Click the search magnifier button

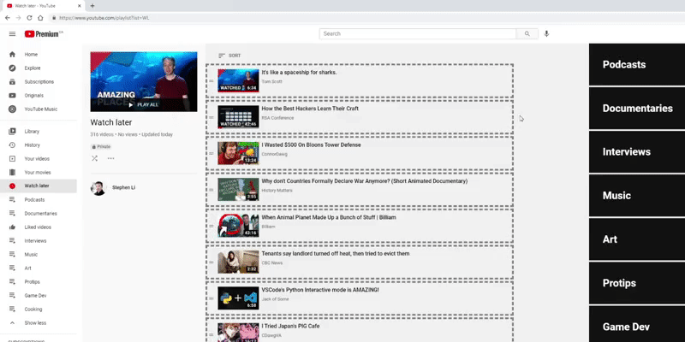tap(527, 33)
